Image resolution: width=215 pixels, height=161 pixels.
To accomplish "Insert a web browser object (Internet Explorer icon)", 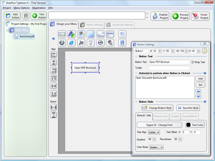I will pos(71,43).
